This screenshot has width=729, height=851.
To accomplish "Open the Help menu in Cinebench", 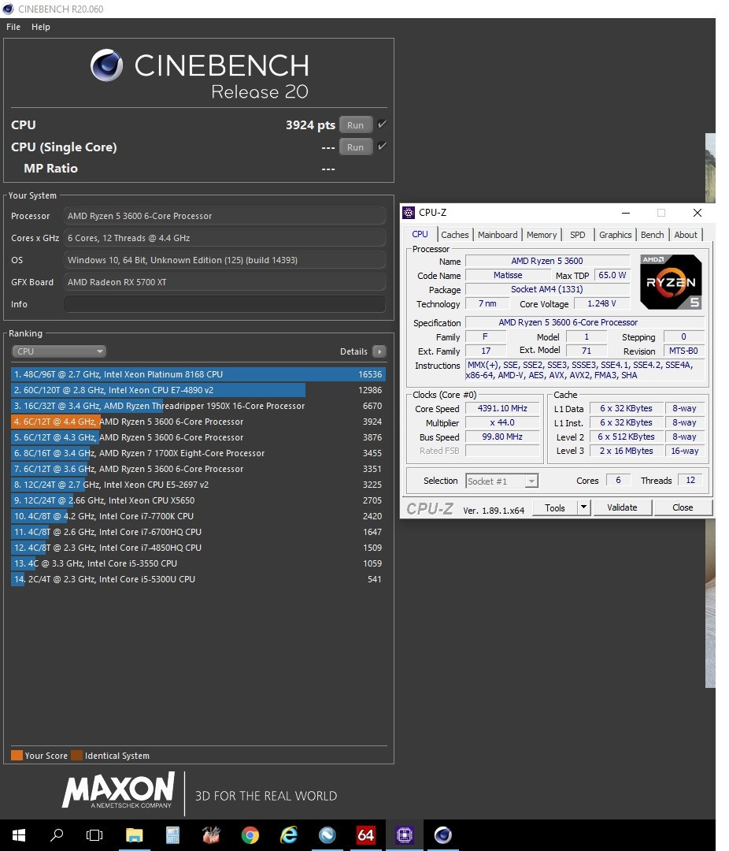I will click(41, 27).
